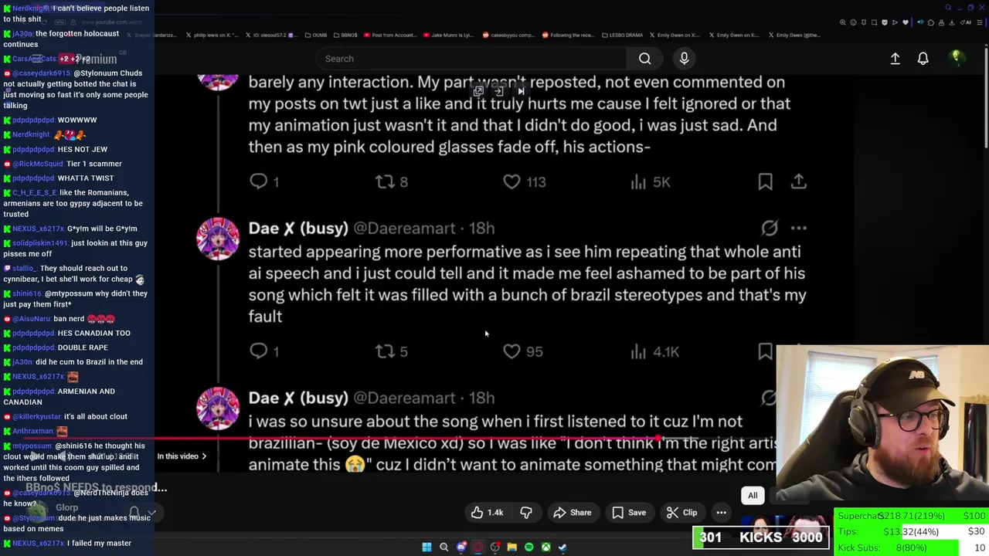The width and height of the screenshot is (989, 556).
Task: Open the three-dot more actions menu
Action: pyautogui.click(x=721, y=513)
